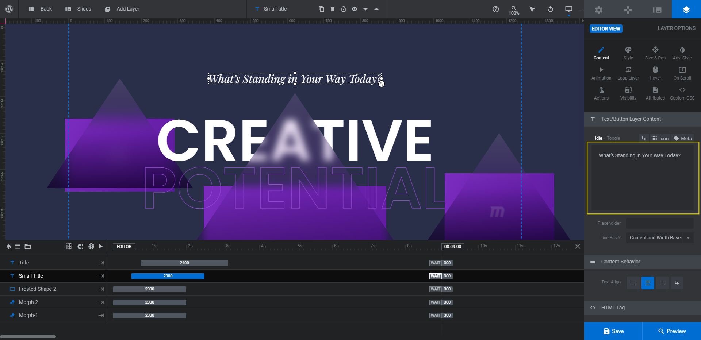This screenshot has width=701, height=340.
Task: Select the Idle content state
Action: [598, 138]
